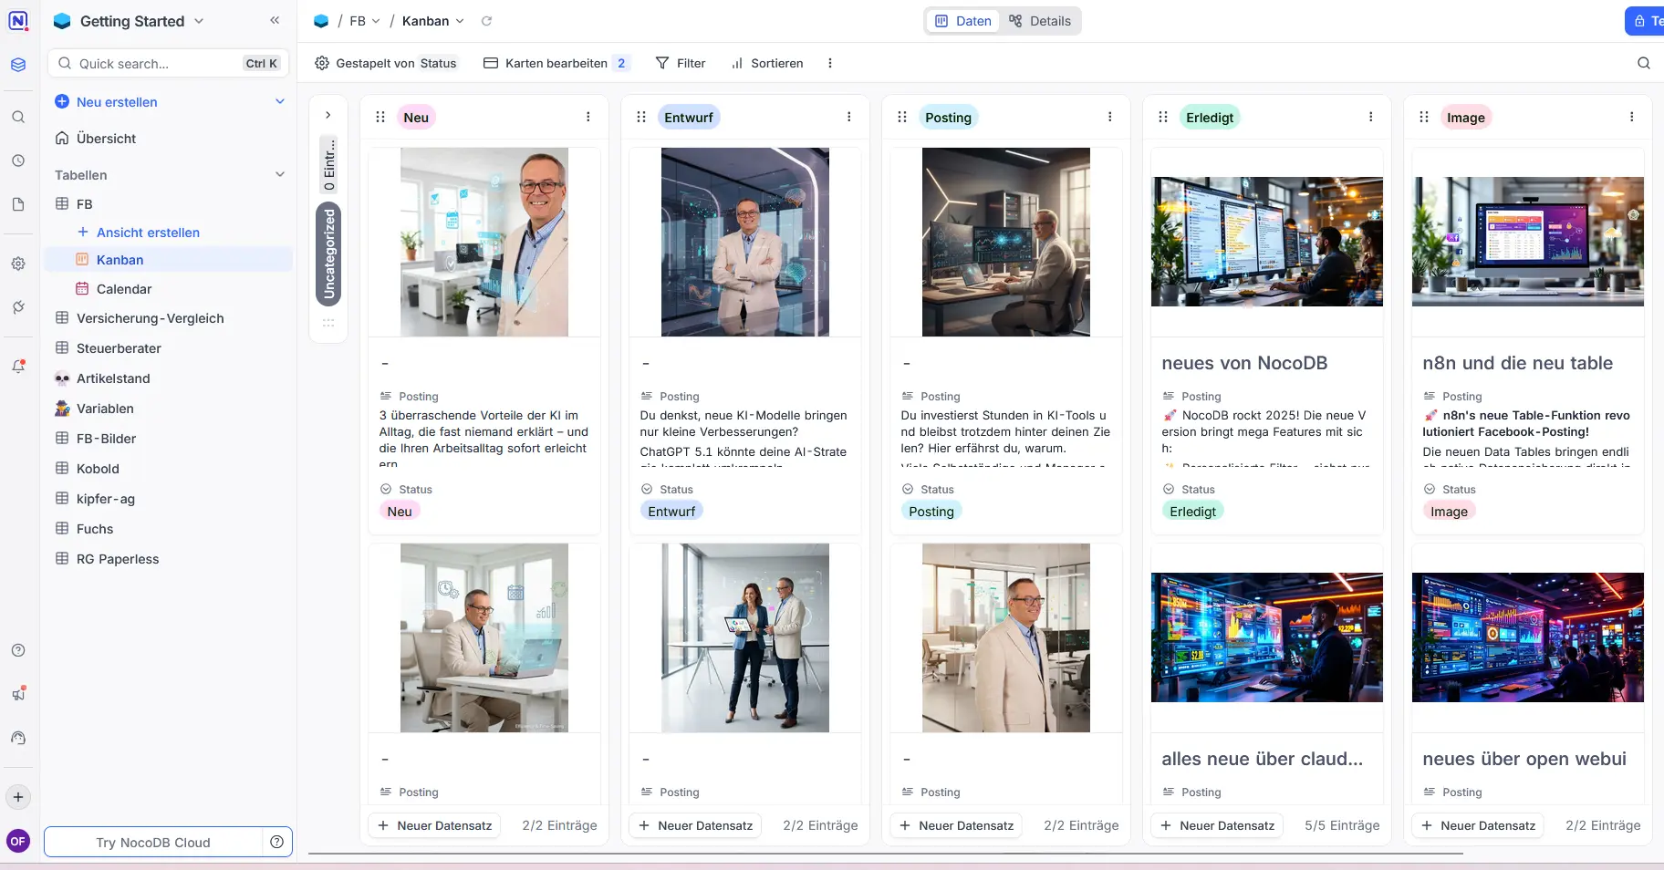Click the green Erledigt status tag on card
This screenshot has width=1664, height=870.
pos(1192,512)
